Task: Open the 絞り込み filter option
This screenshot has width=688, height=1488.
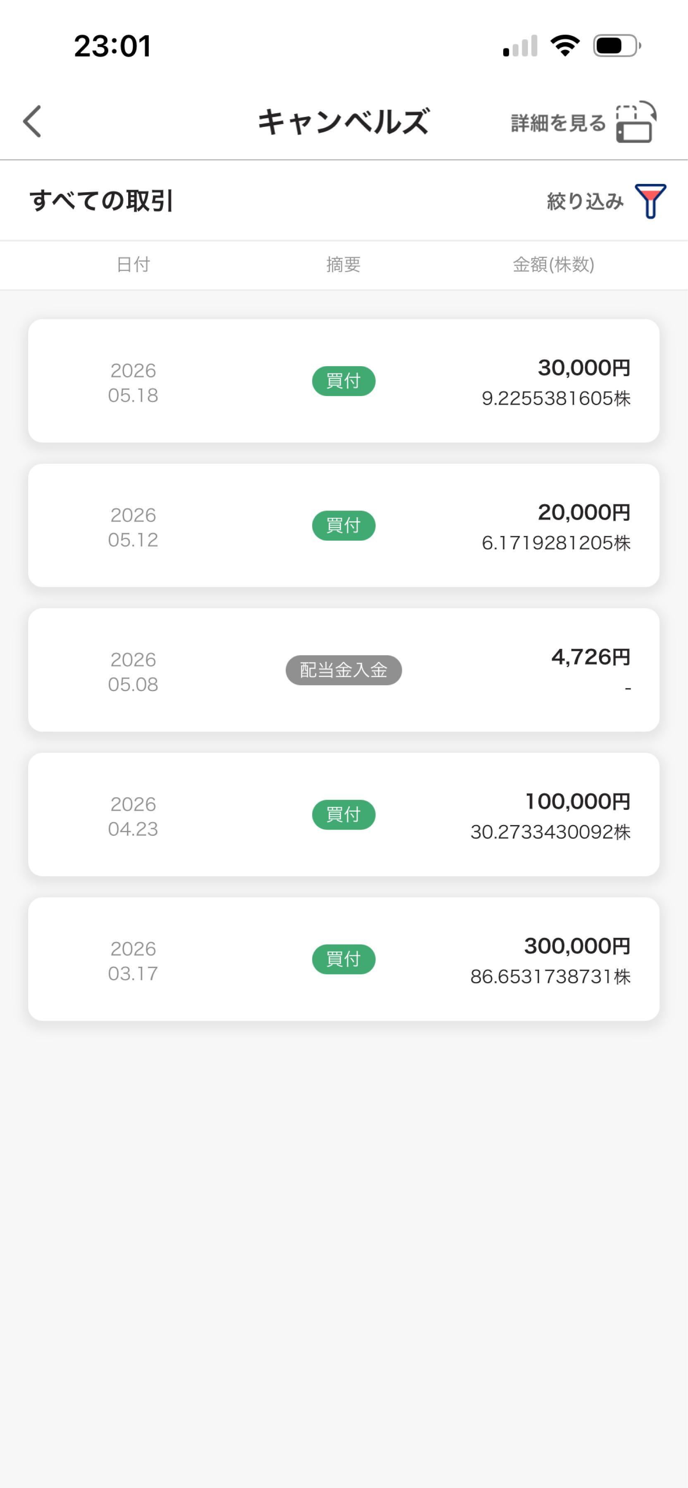Action: [585, 201]
